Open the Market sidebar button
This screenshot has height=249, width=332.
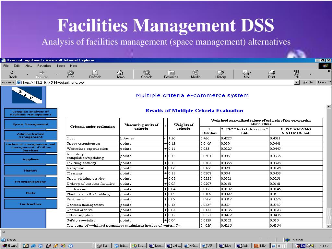[30, 171]
